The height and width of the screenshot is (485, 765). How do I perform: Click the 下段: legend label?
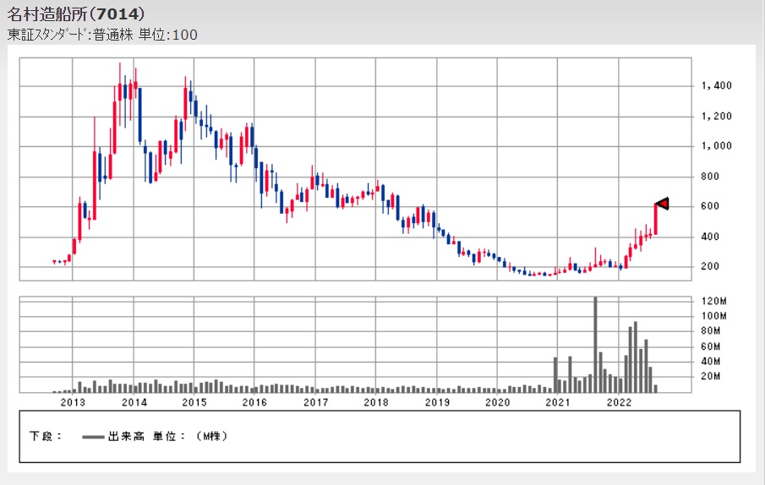click(46, 436)
